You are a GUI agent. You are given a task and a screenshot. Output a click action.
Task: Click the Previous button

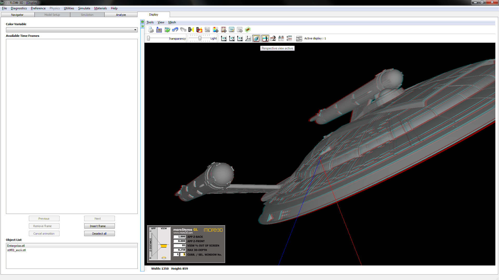coord(44,219)
